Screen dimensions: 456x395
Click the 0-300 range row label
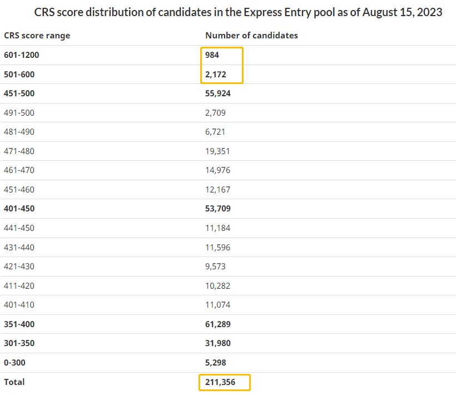point(16,363)
